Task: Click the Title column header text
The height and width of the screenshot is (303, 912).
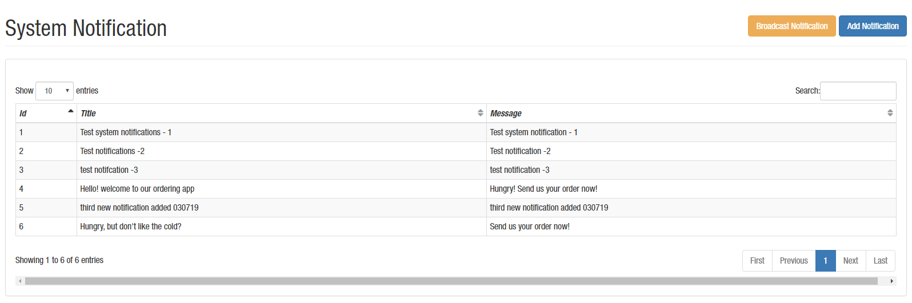Action: 88,114
